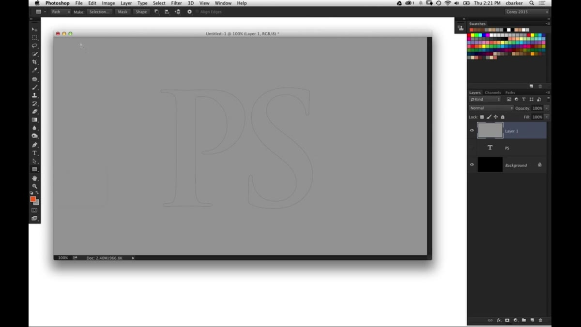581x327 pixels.
Task: Hide the Background layer eye icon
Action: (472, 165)
